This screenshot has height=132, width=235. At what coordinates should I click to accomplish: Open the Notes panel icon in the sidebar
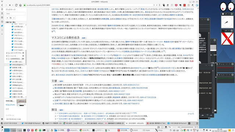click(x=2, y=17)
